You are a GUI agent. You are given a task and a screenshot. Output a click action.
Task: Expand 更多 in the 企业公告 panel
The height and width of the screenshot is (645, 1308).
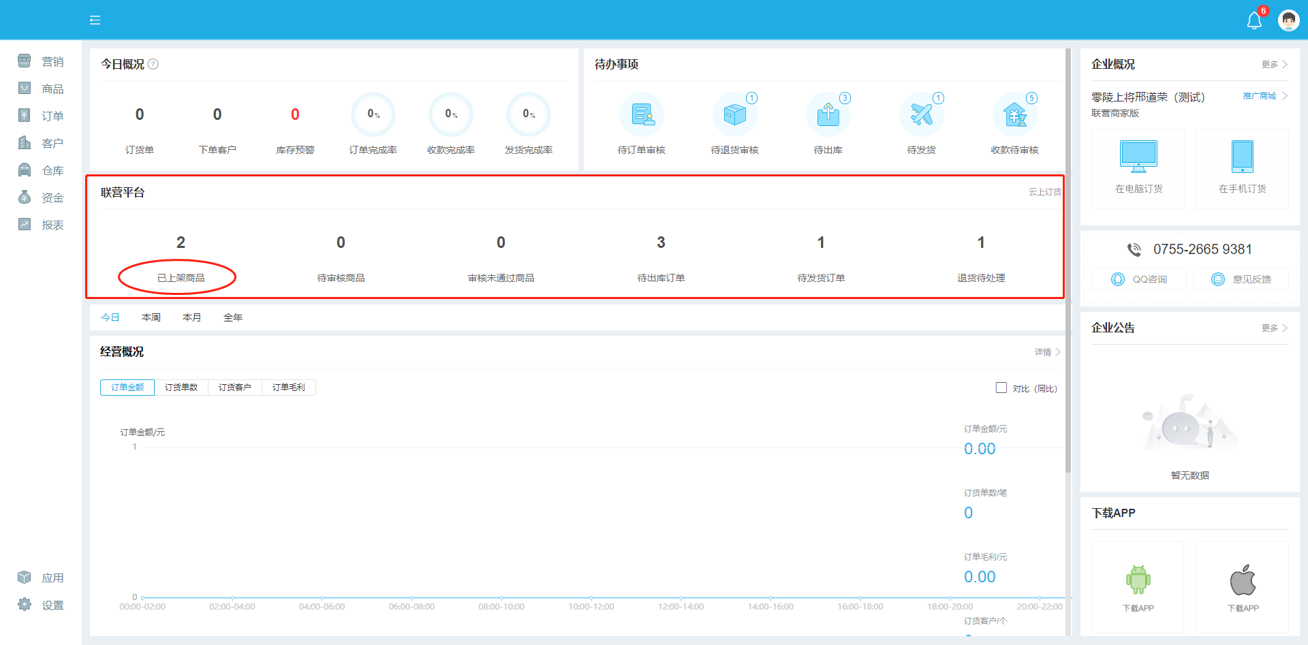[1273, 328]
